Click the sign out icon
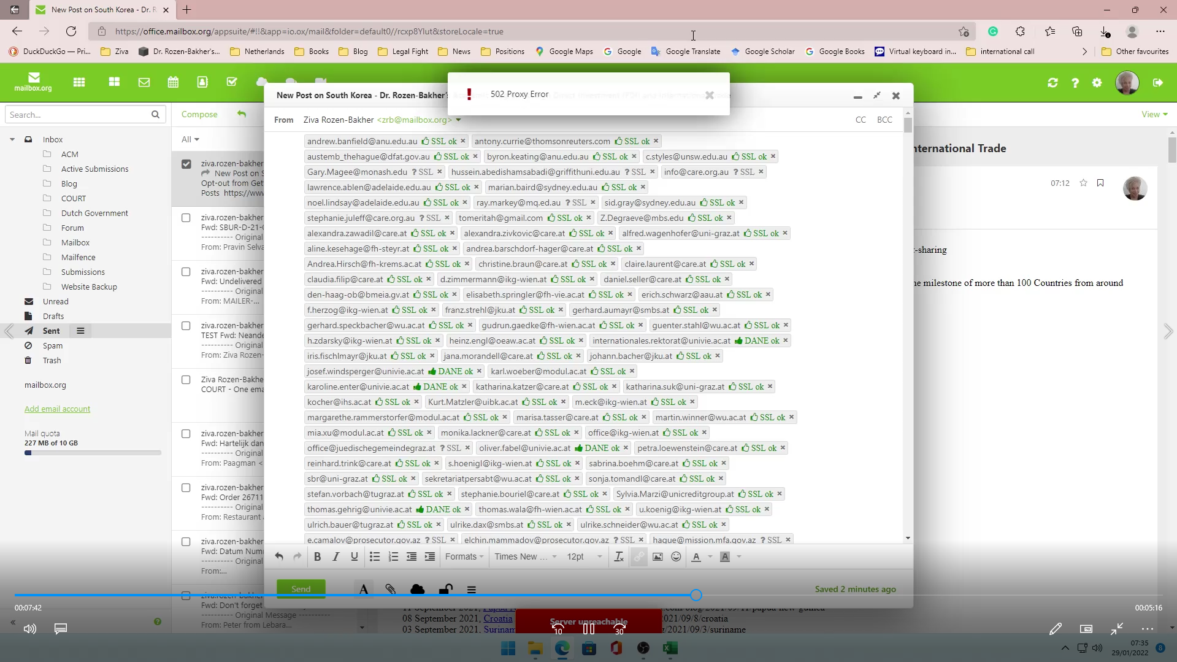This screenshot has width=1177, height=662. 1158,83
